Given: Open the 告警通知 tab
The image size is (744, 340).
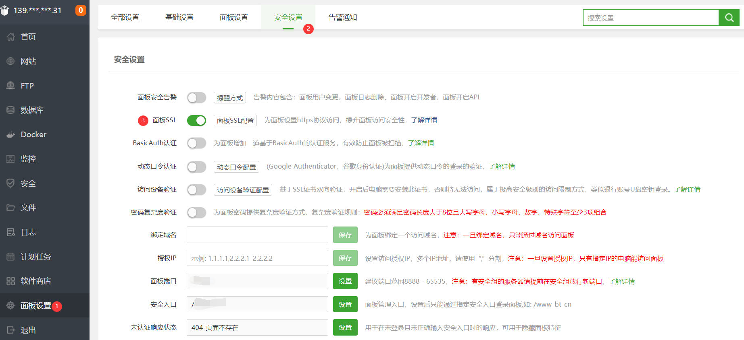Looking at the screenshot, I should click(343, 17).
